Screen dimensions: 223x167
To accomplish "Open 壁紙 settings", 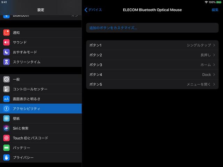I will pyautogui.click(x=41, y=118).
